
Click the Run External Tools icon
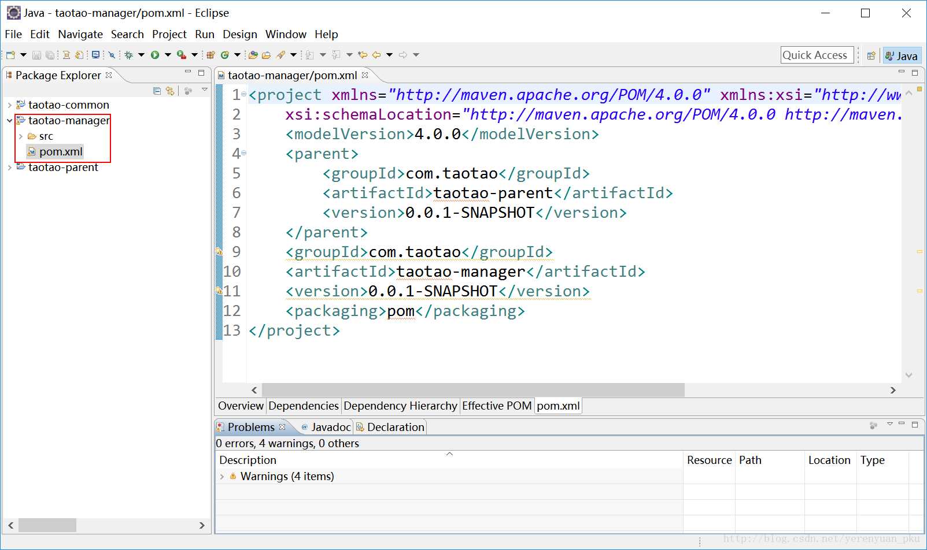pyautogui.click(x=182, y=55)
